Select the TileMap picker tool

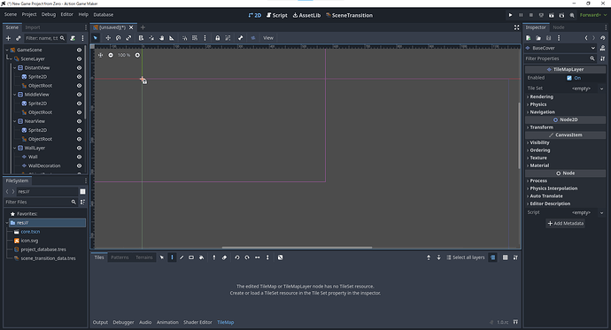coord(214,257)
